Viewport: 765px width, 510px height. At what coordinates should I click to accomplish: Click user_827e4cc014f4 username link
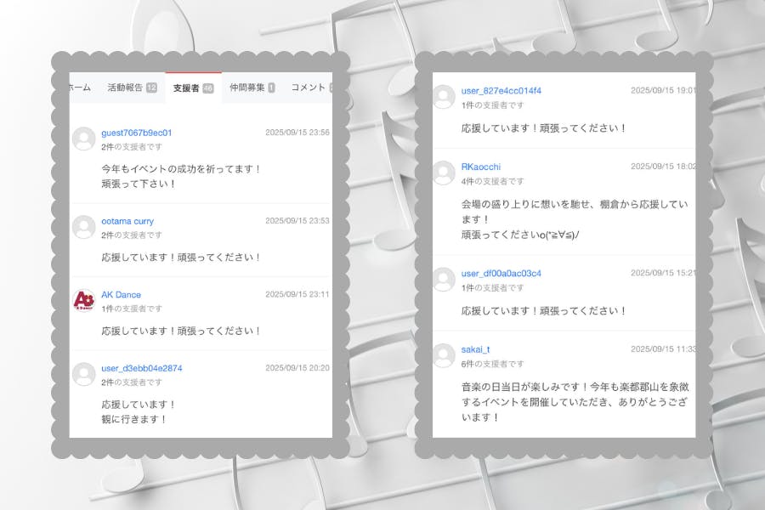coord(501,90)
